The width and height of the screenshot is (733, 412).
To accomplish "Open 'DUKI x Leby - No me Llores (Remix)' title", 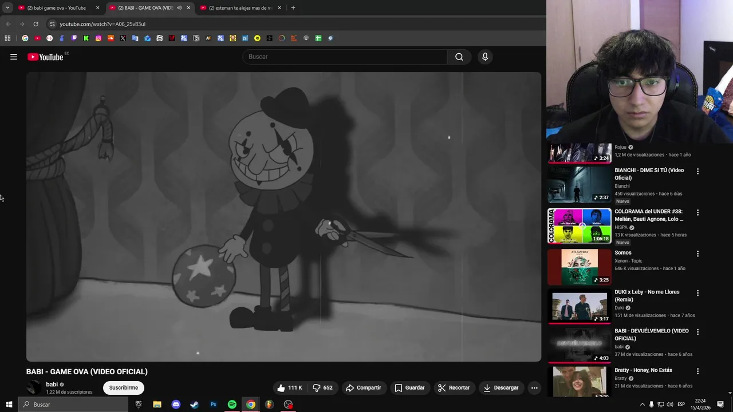I will (x=647, y=295).
